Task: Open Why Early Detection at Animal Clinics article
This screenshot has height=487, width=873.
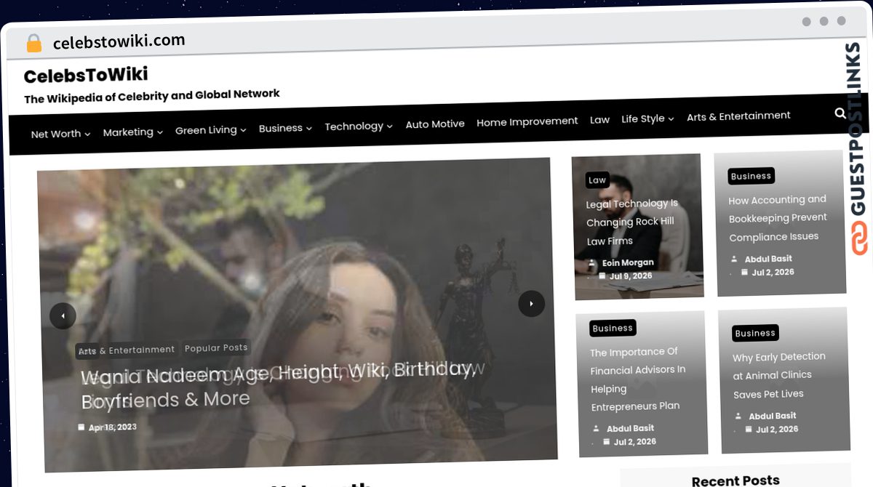Action: coord(779,375)
